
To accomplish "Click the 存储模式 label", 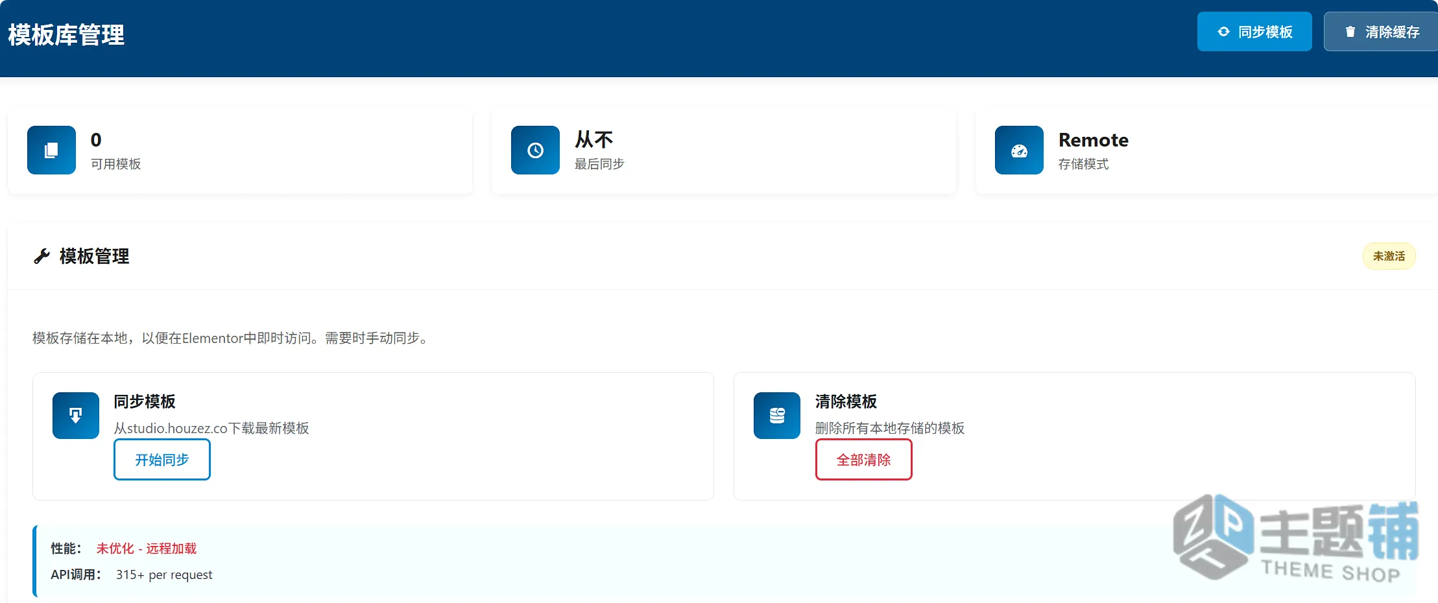I will [1083, 164].
